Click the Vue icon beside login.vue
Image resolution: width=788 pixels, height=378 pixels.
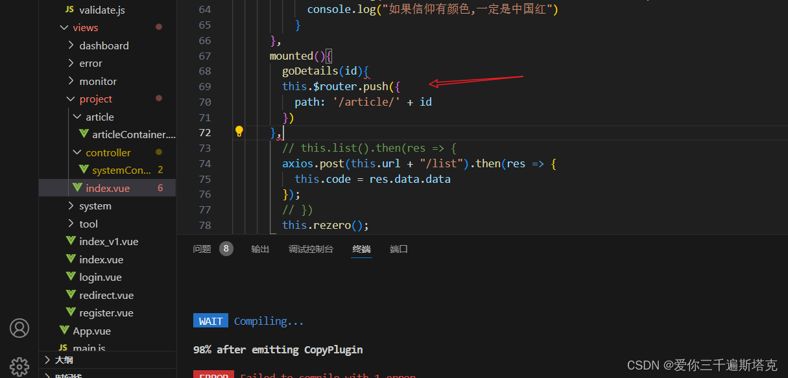point(71,277)
